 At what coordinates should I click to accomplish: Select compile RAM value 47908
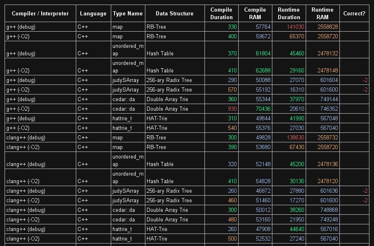tap(263, 229)
